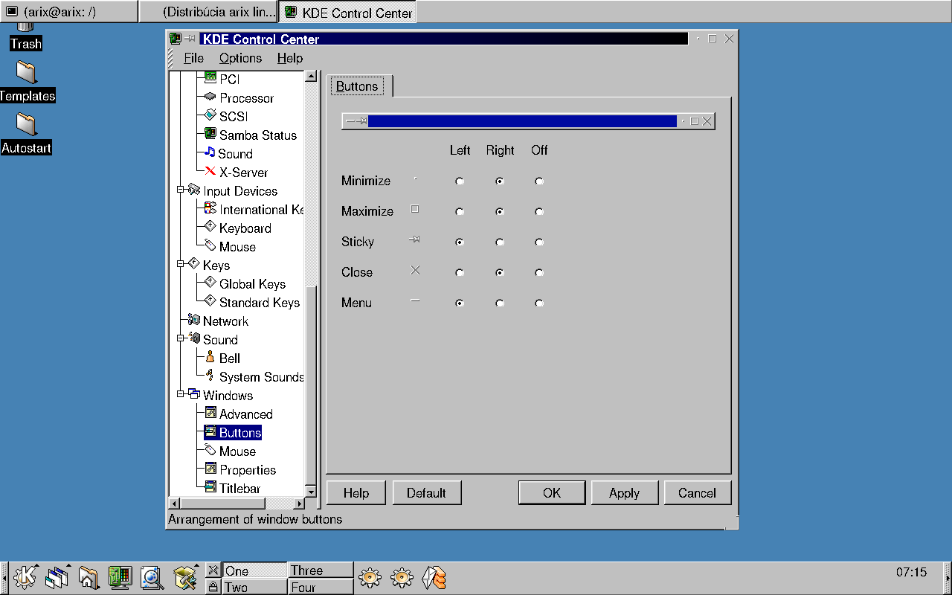Screen dimensions: 952x595
Task: Set Close button to Left
Action: 460,272
